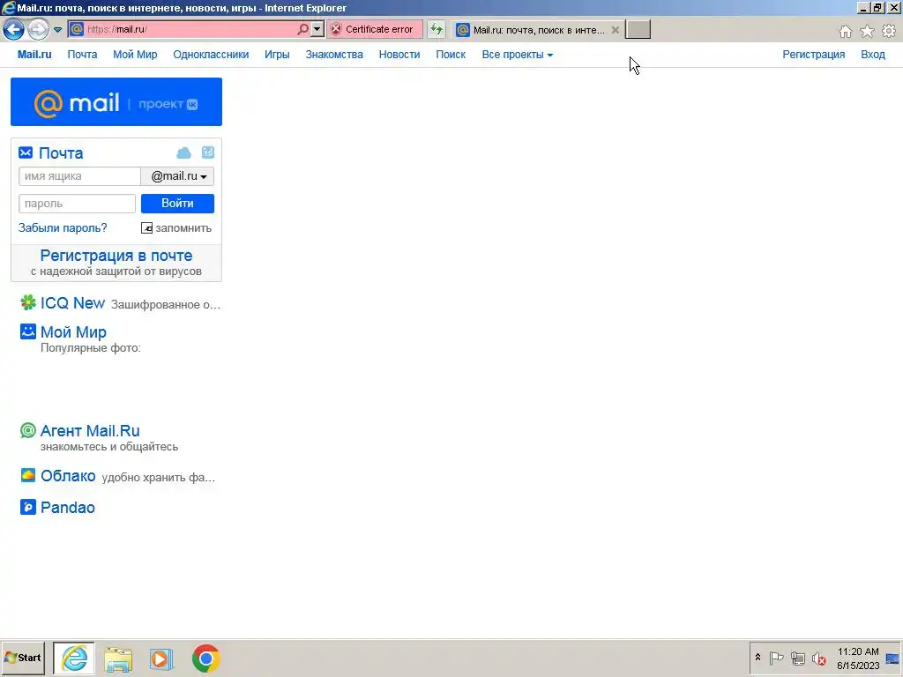The image size is (903, 677).
Task: Open the Pandao link
Action: [x=67, y=507]
